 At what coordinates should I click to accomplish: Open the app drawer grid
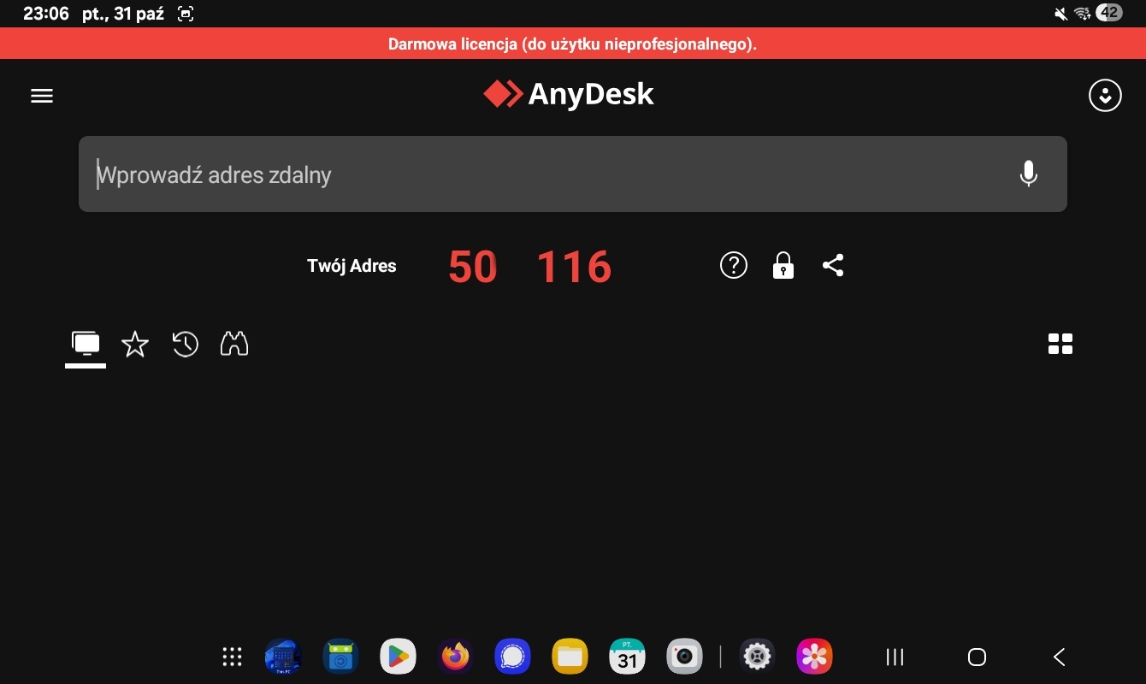coord(233,657)
